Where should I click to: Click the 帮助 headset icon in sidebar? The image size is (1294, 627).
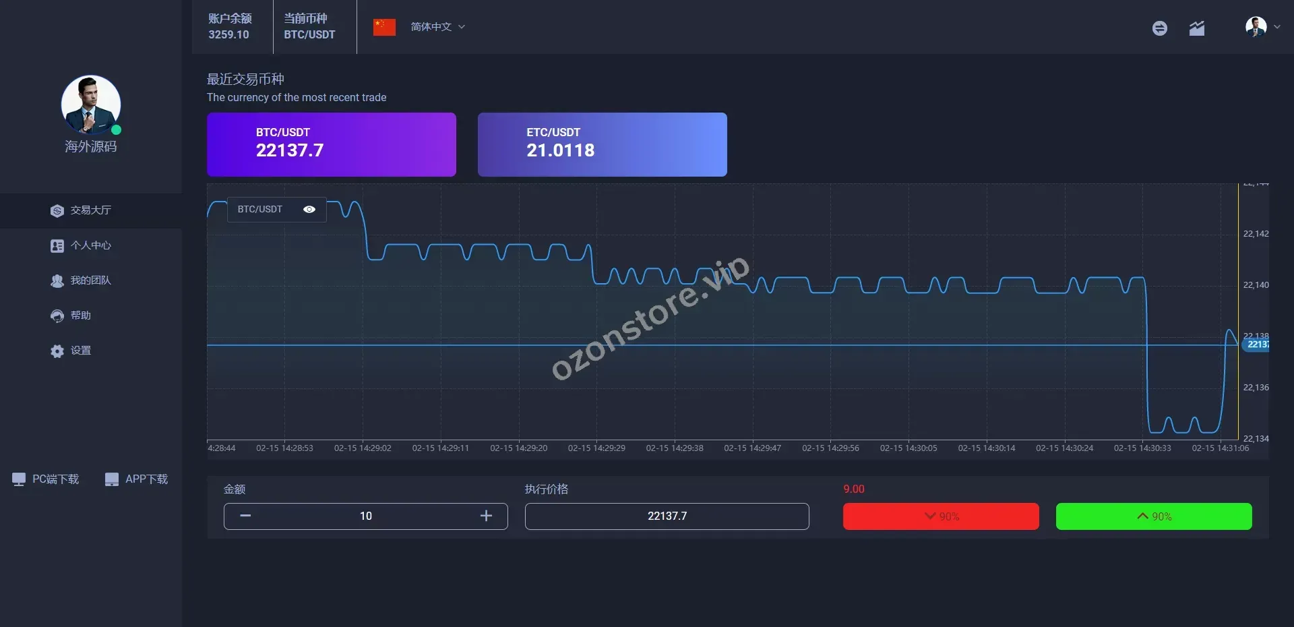[57, 316]
